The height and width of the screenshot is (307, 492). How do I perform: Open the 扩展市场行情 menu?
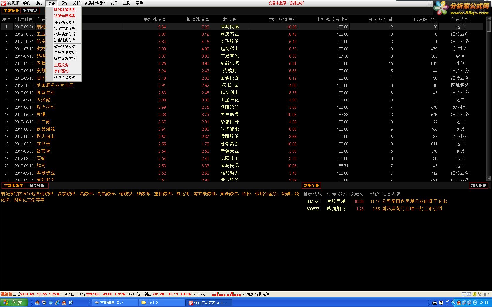(95, 3)
